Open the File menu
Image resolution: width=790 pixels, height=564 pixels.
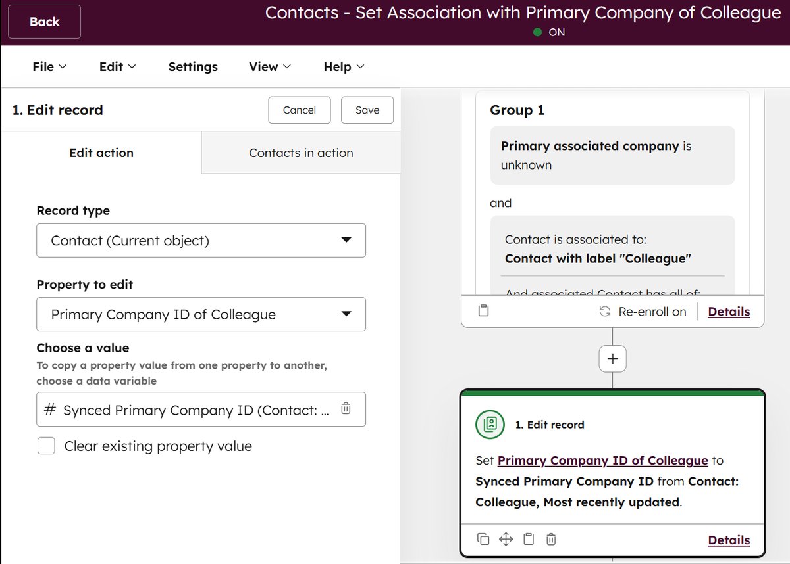tap(48, 66)
